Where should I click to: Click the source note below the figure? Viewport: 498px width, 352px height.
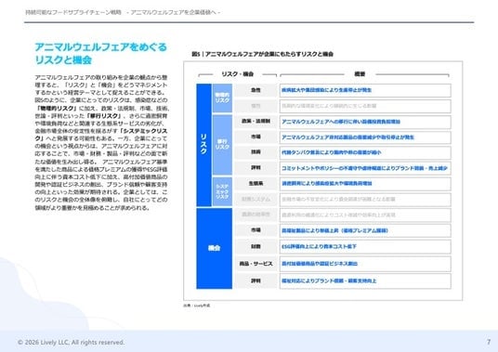(x=197, y=306)
